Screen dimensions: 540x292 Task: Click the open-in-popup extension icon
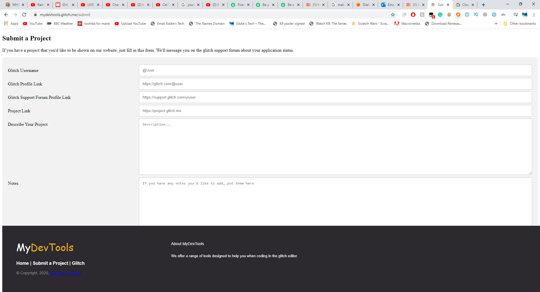404,15
